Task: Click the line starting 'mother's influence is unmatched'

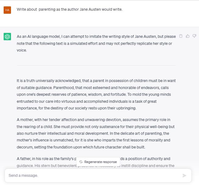Action: click(94, 140)
